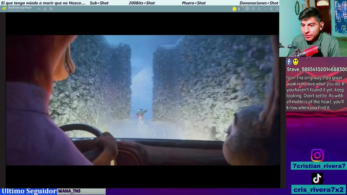347x195 pixels.
Task: Go back using BlueStacks back arrow
Action: point(39,9)
